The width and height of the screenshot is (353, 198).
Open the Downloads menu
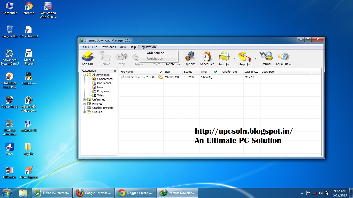coord(108,47)
